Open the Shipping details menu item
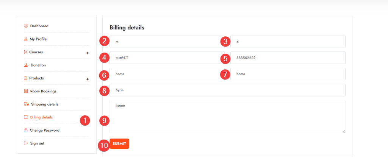Viewport: 388px width, 168px height. [x=44, y=104]
